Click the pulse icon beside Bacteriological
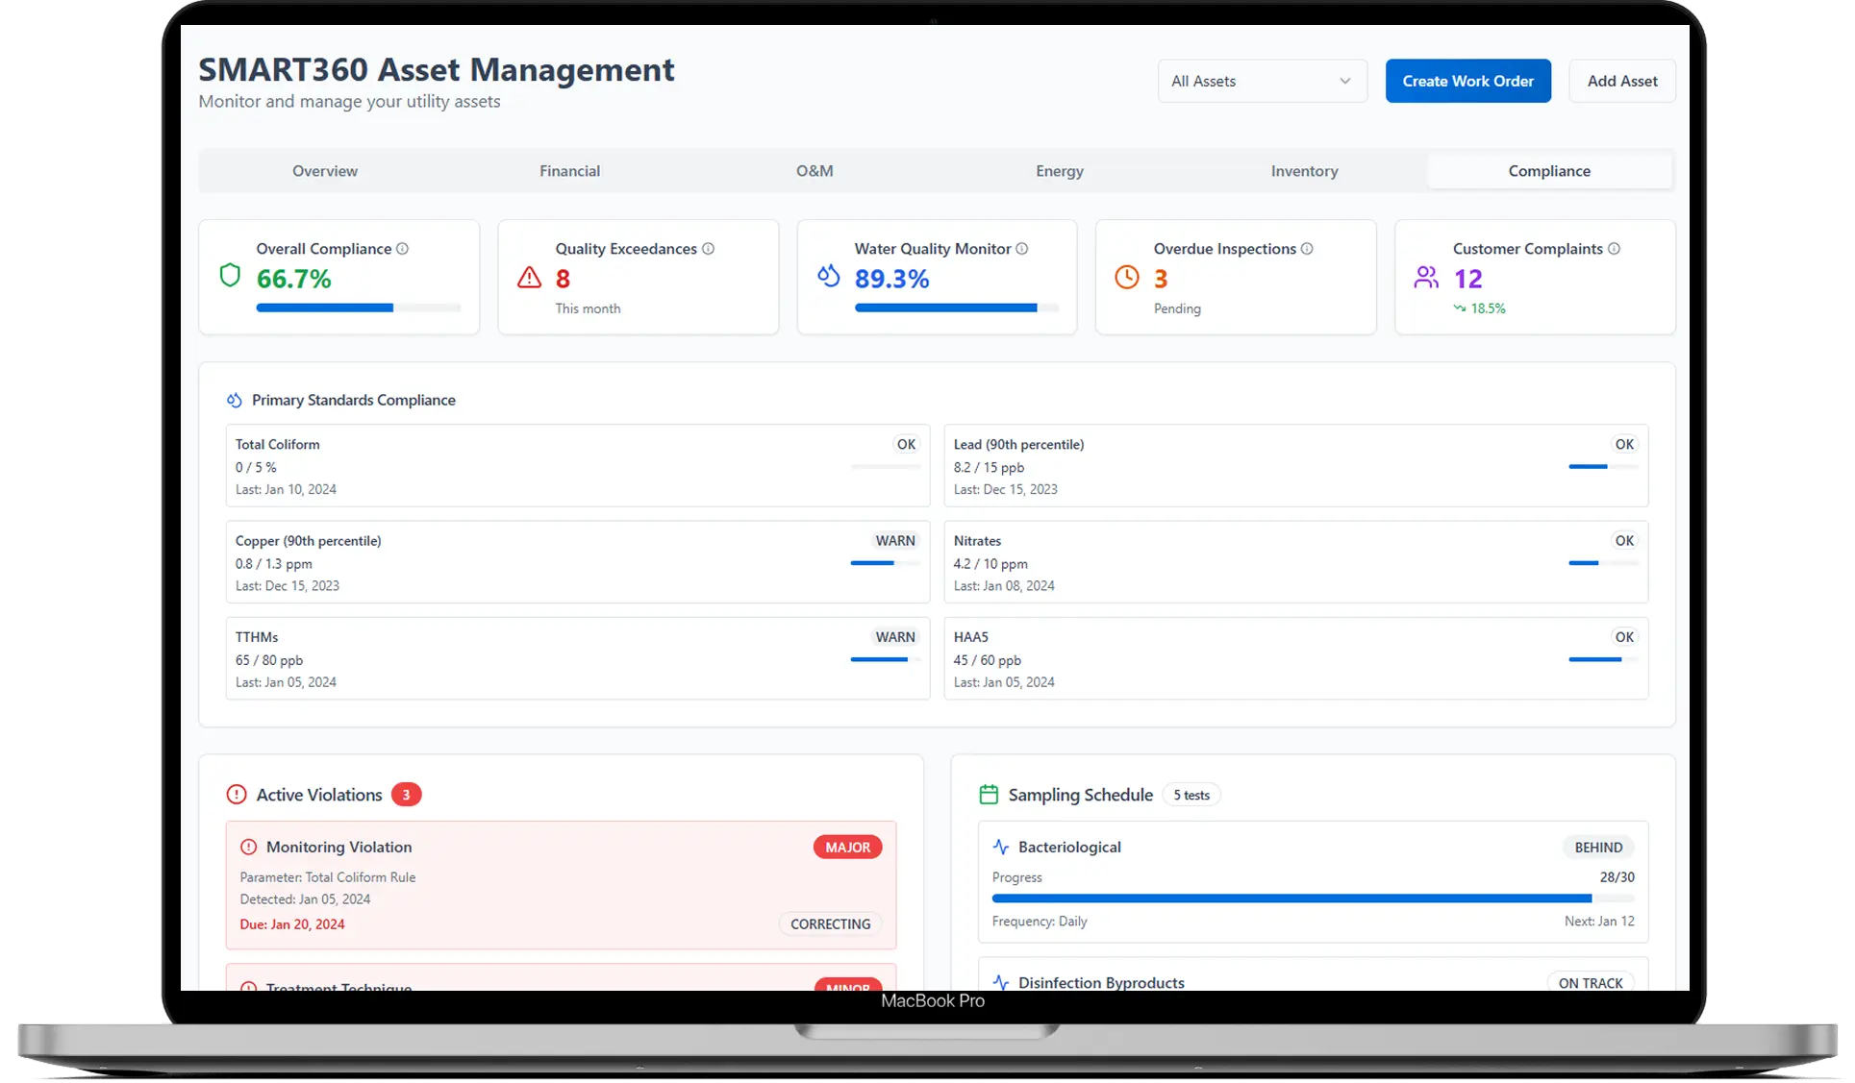1855x1083 pixels. (x=1000, y=847)
